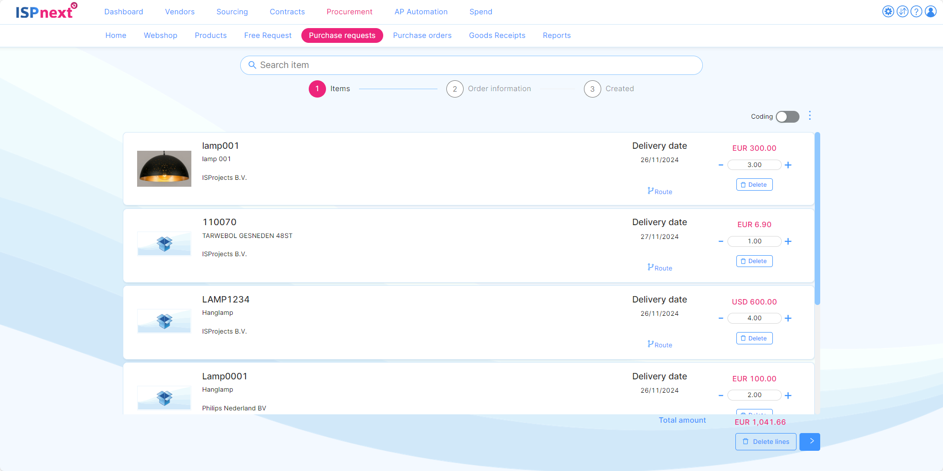
Task: Click the ISPnext logo
Action: click(x=46, y=11)
